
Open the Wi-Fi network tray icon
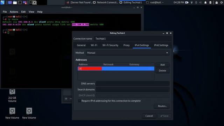(192, 2)
